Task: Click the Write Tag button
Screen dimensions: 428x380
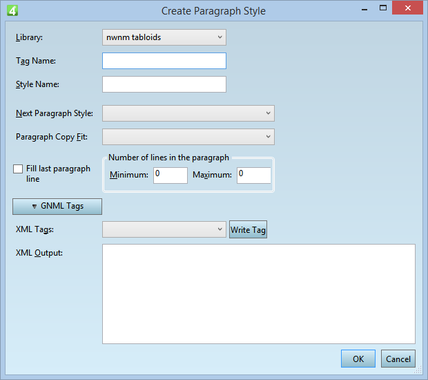Action: pyautogui.click(x=248, y=230)
